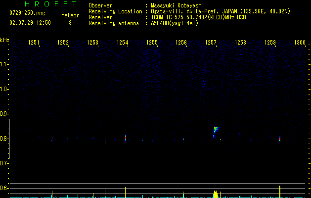
Task: Click the 1251 time axis label
Action: pyautogui.click(x=34, y=43)
